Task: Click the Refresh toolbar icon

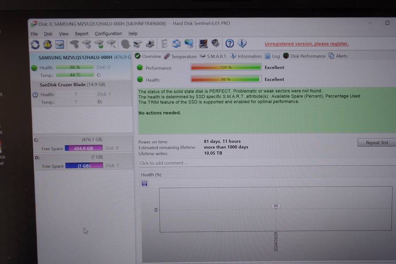Action: pyautogui.click(x=35, y=44)
